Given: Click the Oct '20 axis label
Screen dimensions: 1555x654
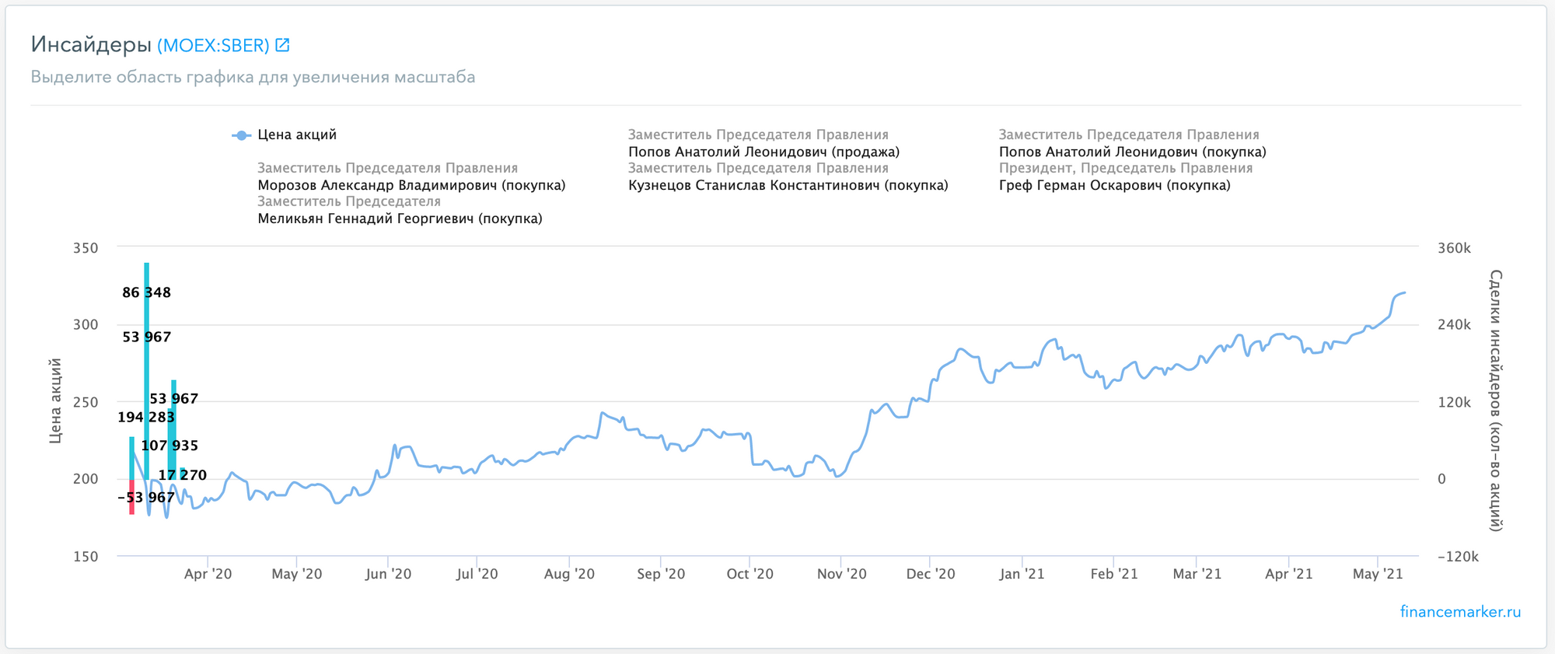Looking at the screenshot, I should pyautogui.click(x=750, y=574).
